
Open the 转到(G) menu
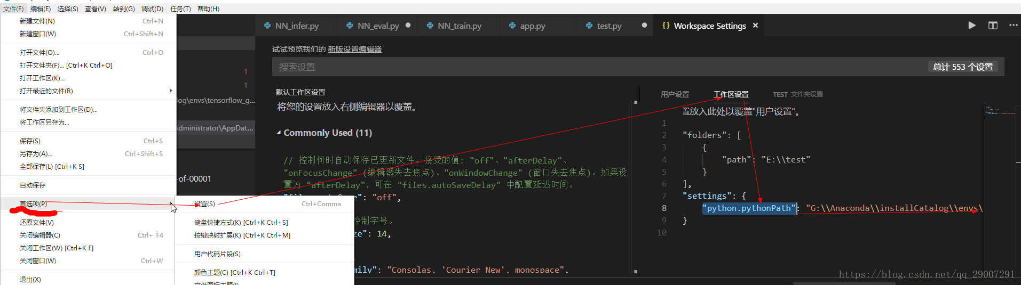point(124,9)
